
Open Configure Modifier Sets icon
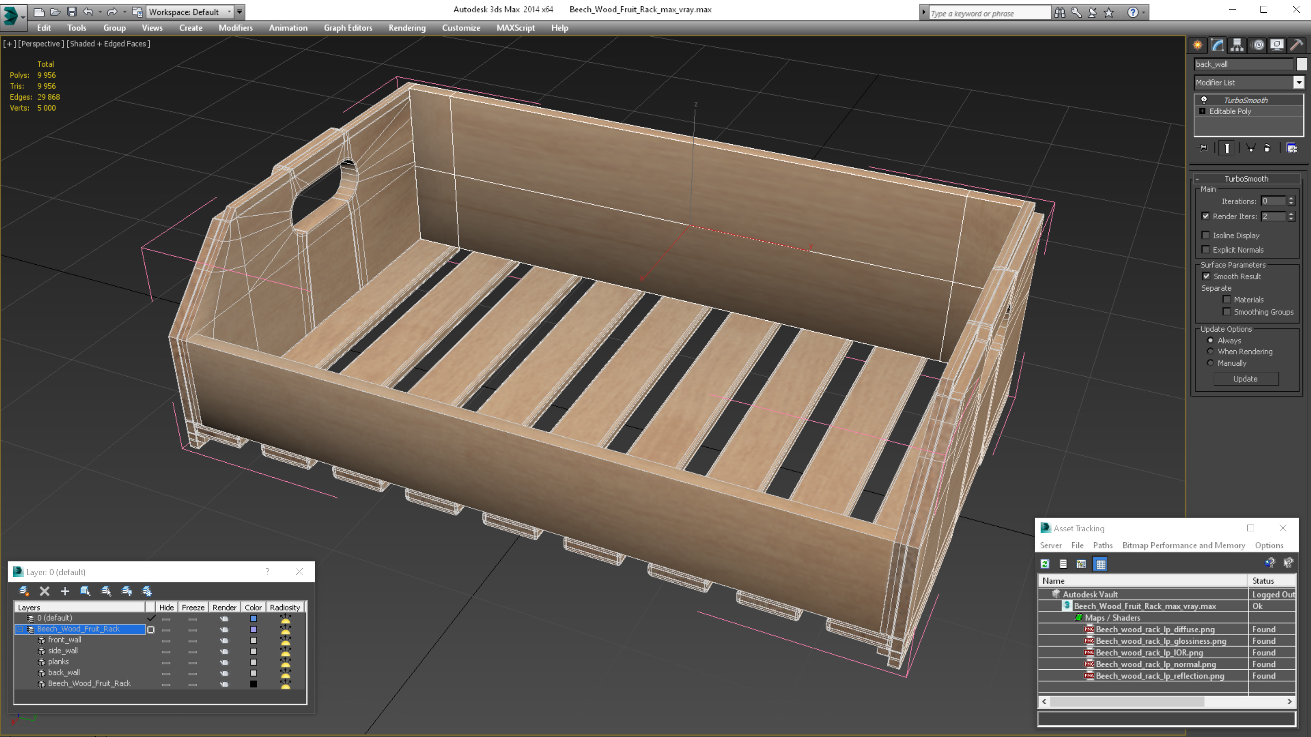pos(1292,147)
